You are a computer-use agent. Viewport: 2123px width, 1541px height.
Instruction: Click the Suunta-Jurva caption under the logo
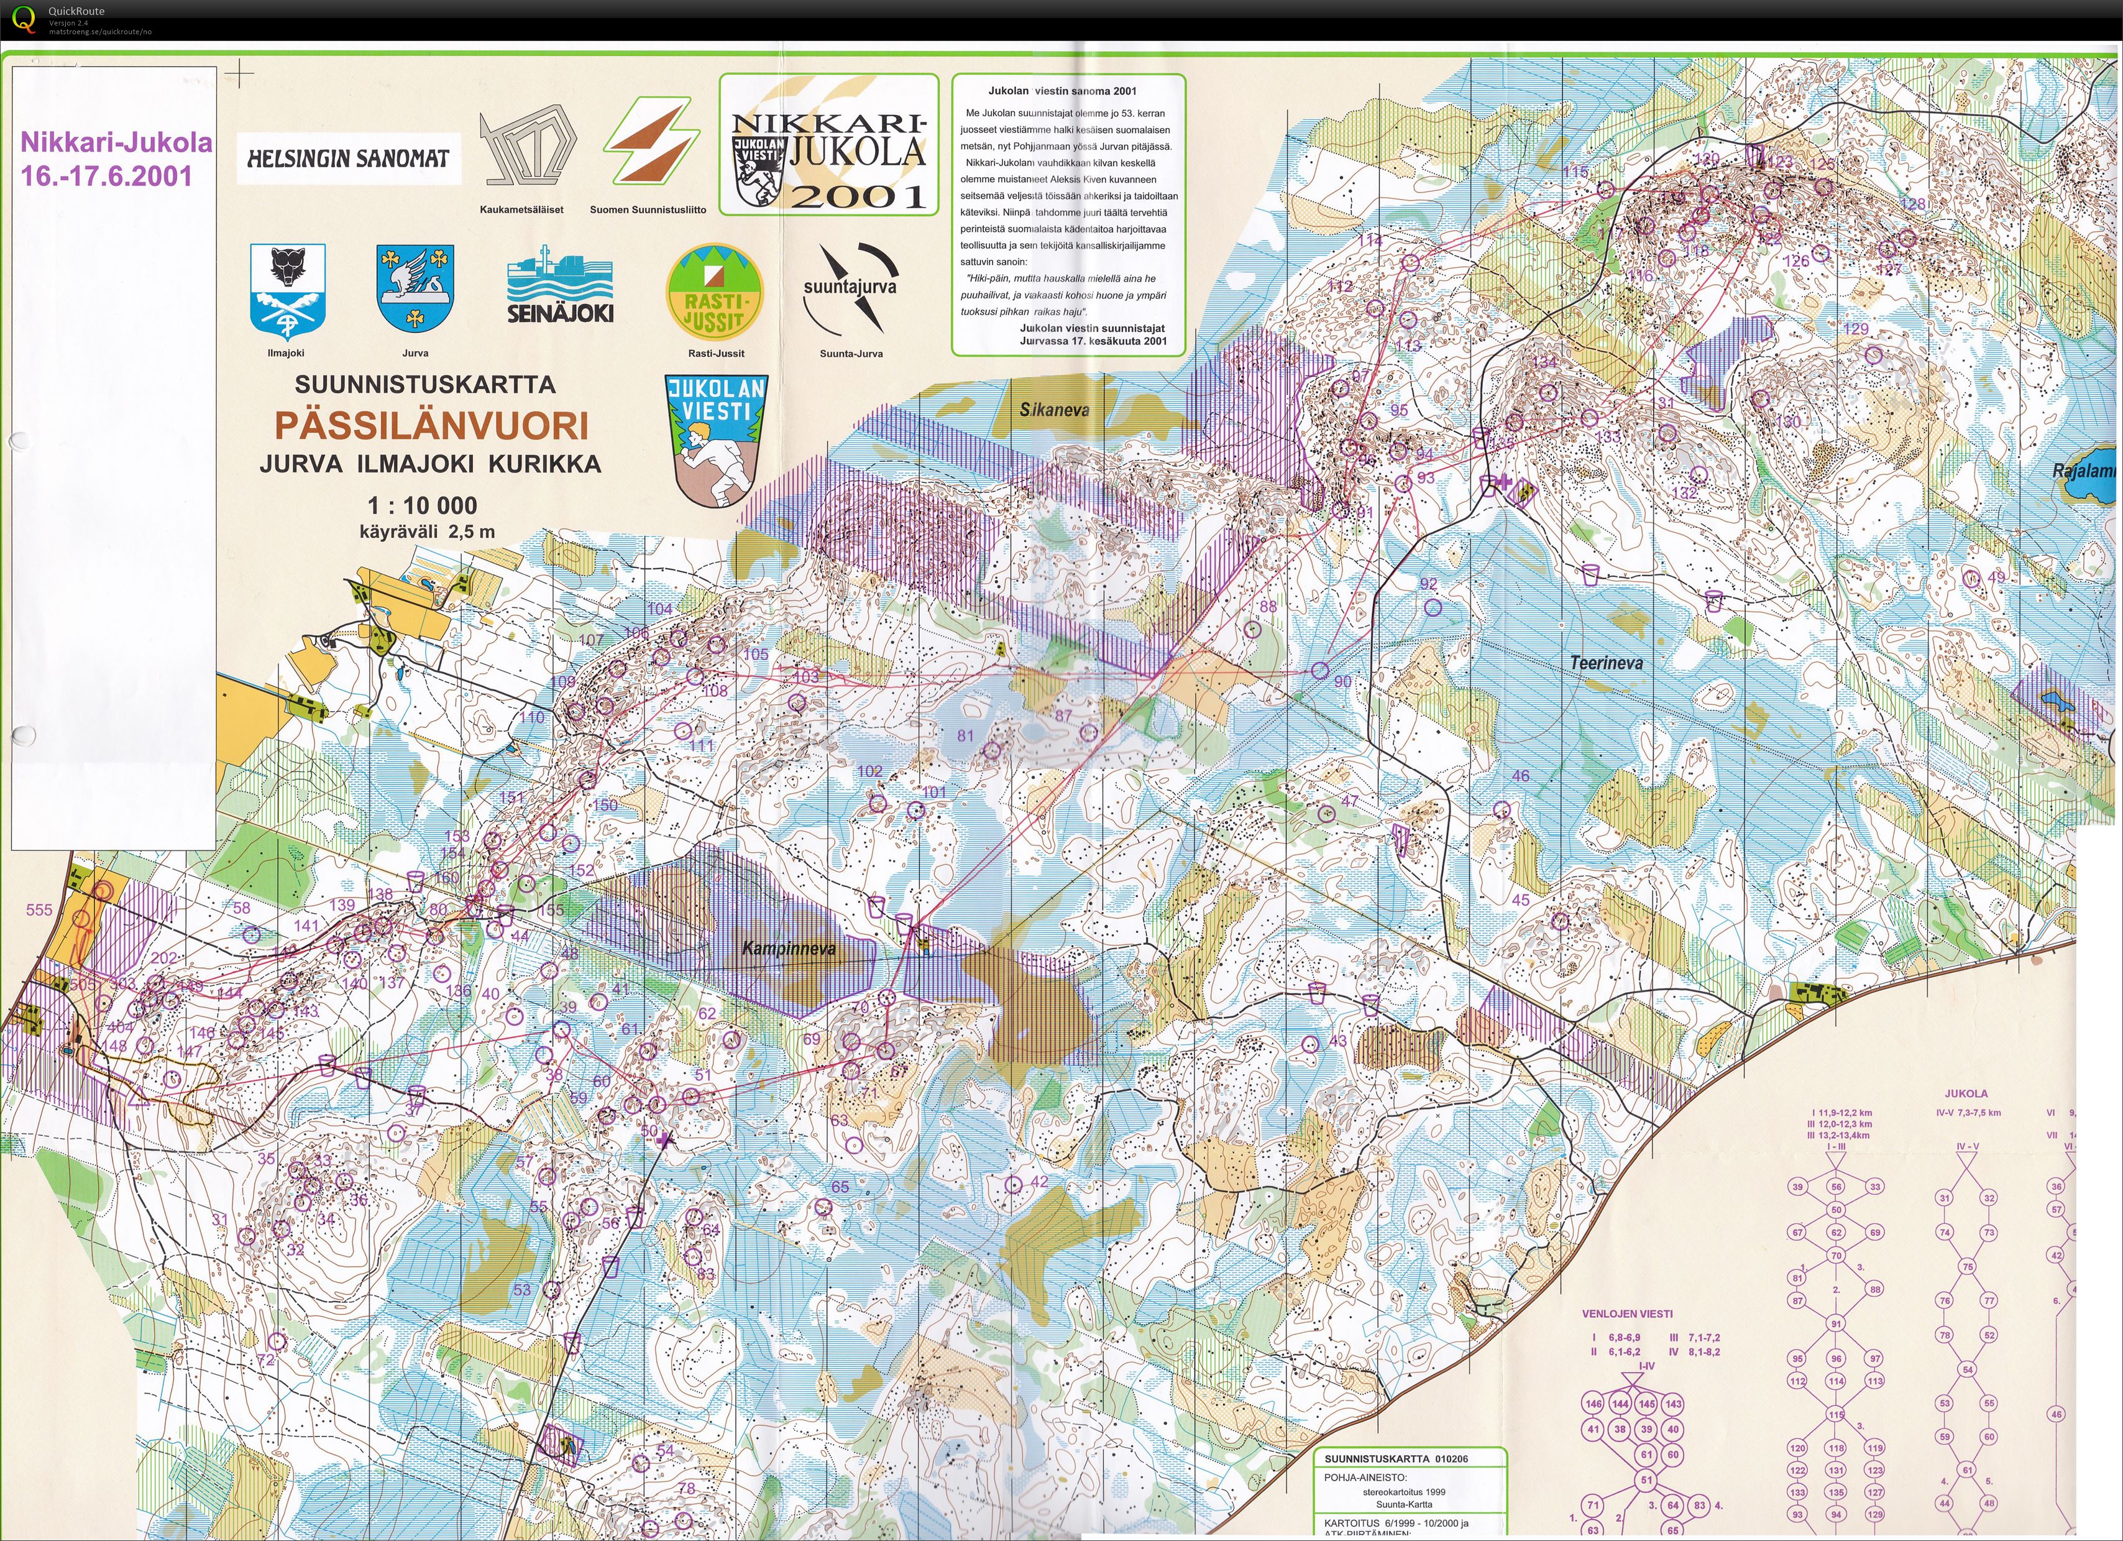[x=851, y=353]
